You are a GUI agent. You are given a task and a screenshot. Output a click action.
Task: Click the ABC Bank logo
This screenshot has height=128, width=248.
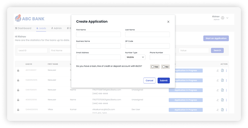coord(30,19)
